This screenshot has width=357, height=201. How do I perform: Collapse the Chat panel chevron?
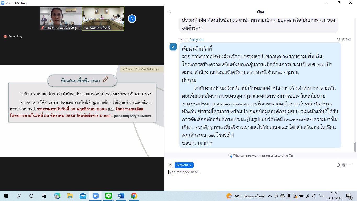pos(170,12)
